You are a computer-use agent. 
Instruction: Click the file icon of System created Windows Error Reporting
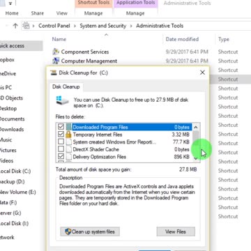[x=68, y=142]
